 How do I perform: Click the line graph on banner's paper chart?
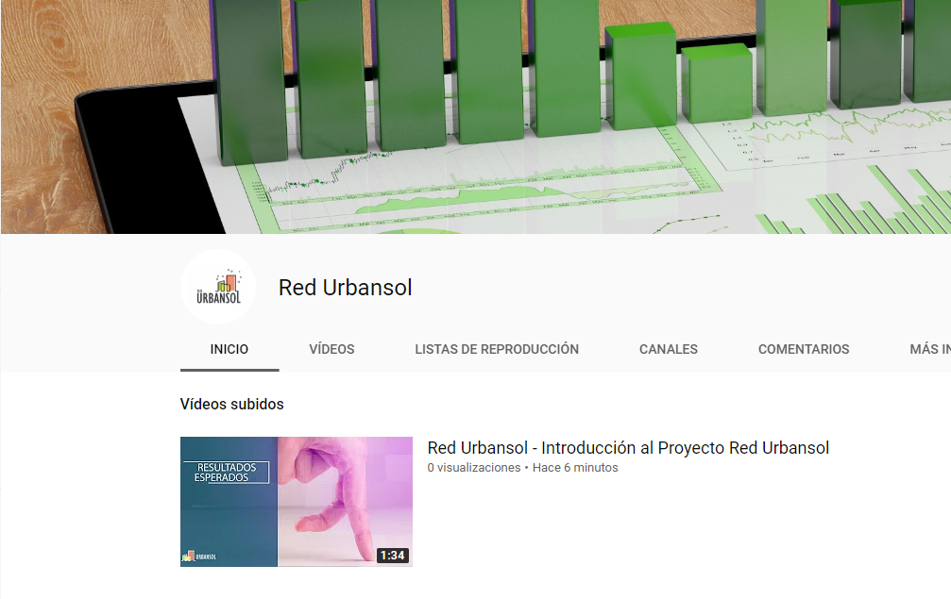tap(321, 179)
